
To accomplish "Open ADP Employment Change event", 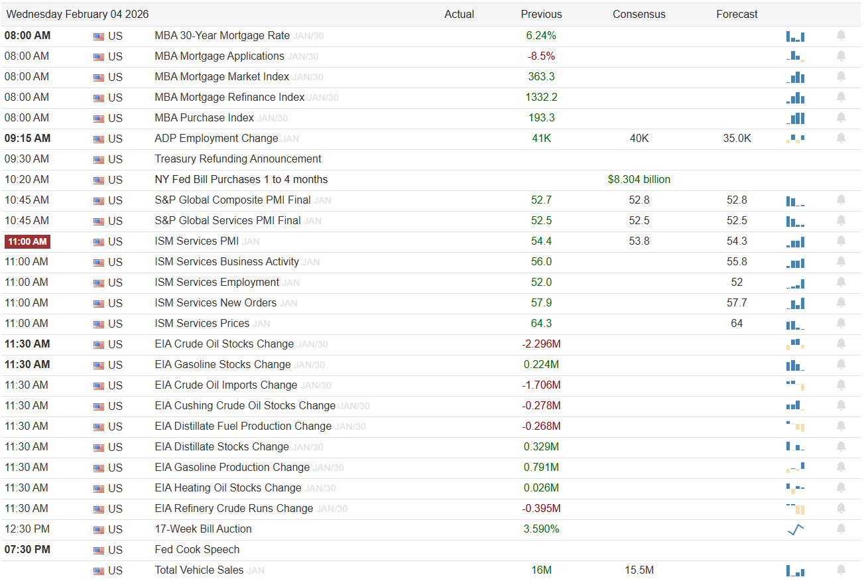I will (216, 138).
